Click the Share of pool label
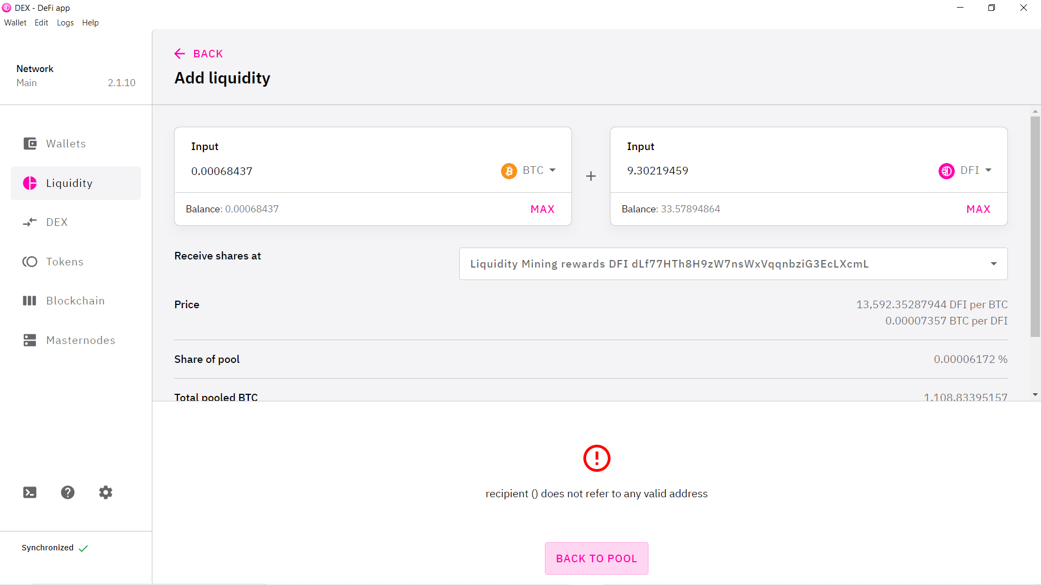 [x=207, y=359]
